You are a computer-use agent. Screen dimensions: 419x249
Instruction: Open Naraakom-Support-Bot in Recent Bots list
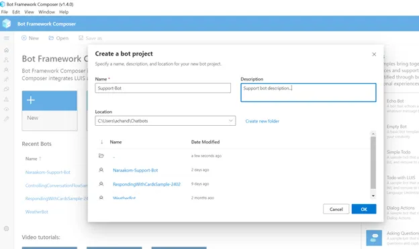click(x=48, y=172)
